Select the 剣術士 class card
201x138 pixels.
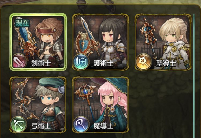pos(38,42)
